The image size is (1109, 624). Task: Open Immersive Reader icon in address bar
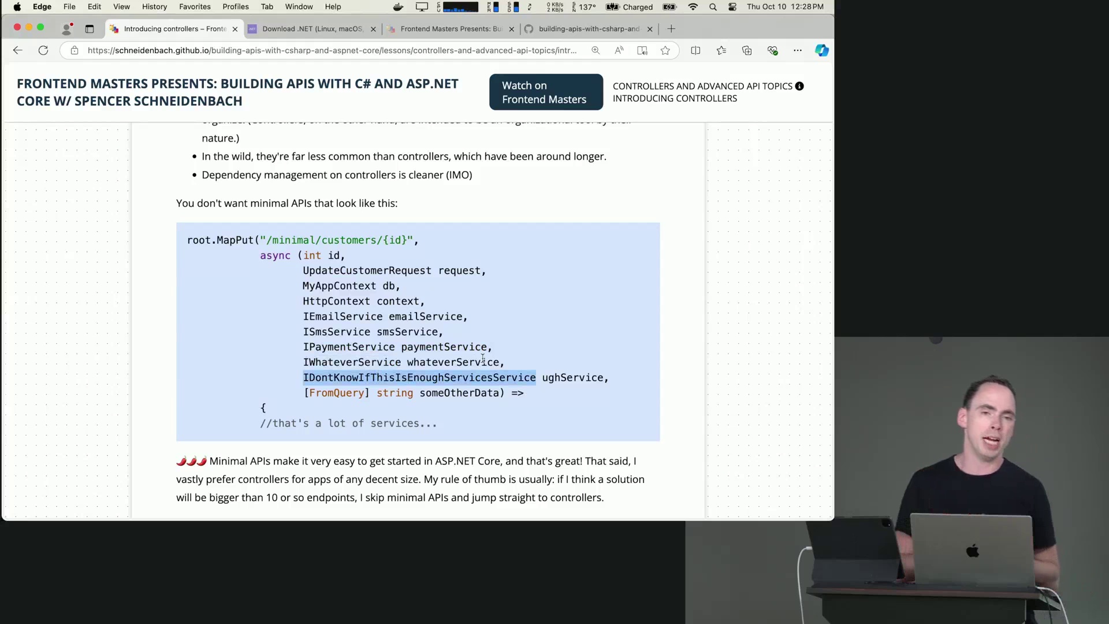(x=642, y=50)
